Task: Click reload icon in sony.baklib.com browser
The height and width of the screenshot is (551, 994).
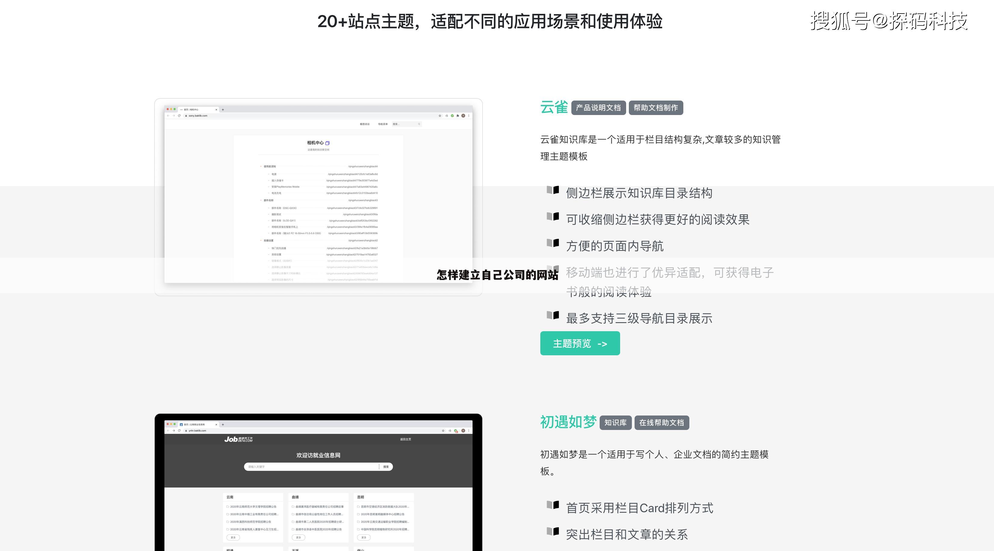Action: click(x=179, y=116)
